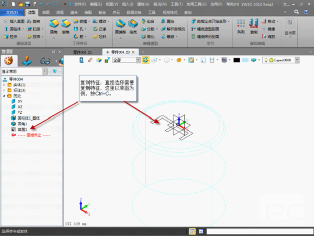Image resolution: width=314 pixels, height=236 pixels.
Task: Click the black color swatch in view toolbar
Action: click(237, 60)
